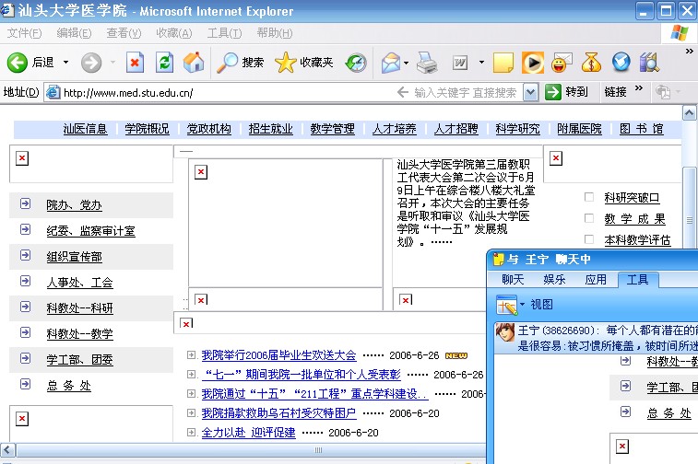698x464 pixels.
Task: Open the 视图 dropdown arrow in chat window
Action: tap(522, 304)
